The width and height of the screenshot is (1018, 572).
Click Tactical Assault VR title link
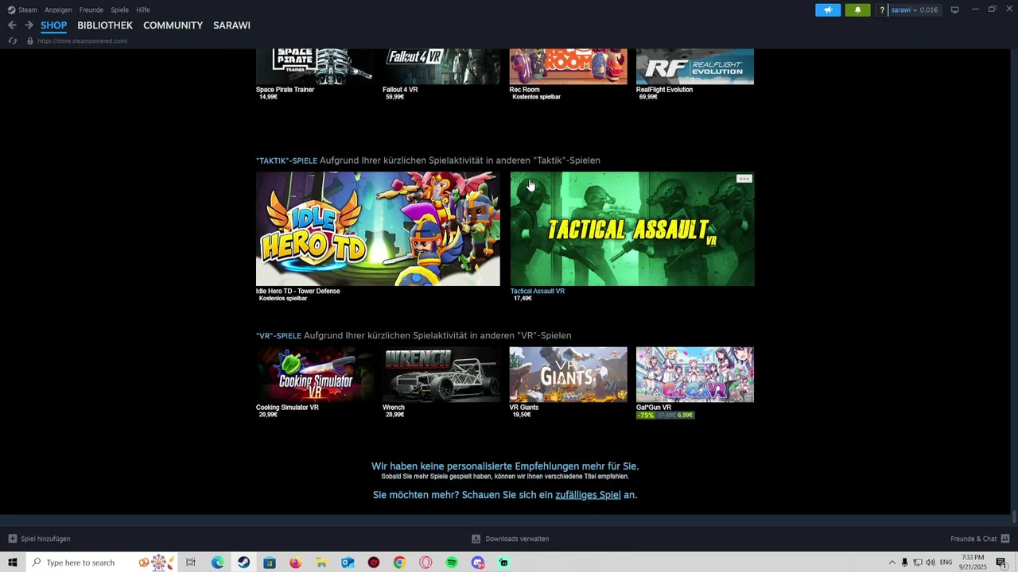(x=538, y=291)
